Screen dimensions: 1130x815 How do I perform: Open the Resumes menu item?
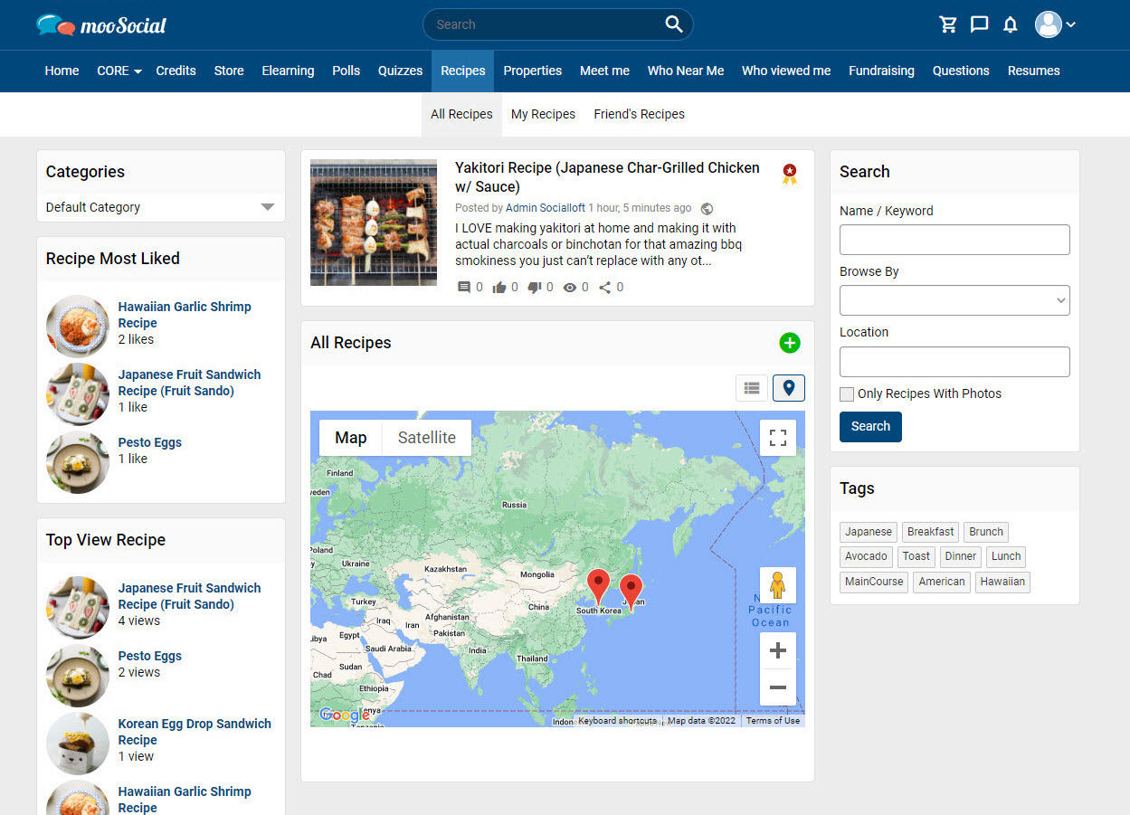1033,71
